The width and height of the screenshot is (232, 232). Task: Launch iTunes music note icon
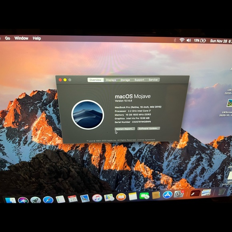[97, 198]
